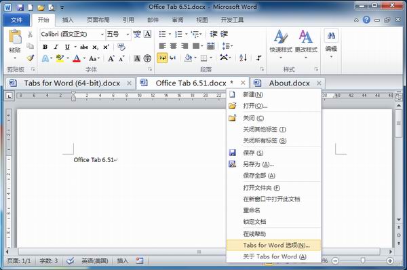The width and height of the screenshot is (407, 270).
Task: Expand the Paste options arrow
Action: point(15,58)
